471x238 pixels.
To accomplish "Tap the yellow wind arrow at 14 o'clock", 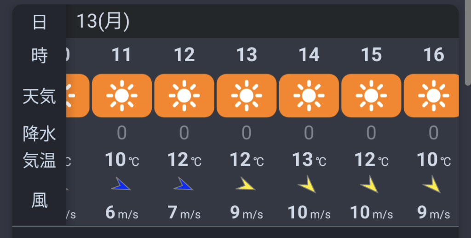I will click(307, 185).
